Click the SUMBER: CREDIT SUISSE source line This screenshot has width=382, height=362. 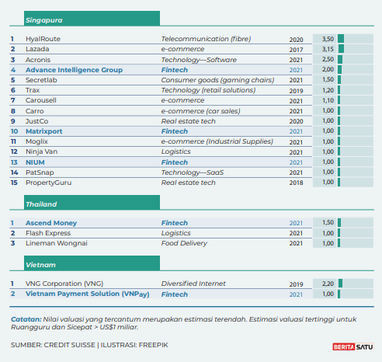coord(89,345)
